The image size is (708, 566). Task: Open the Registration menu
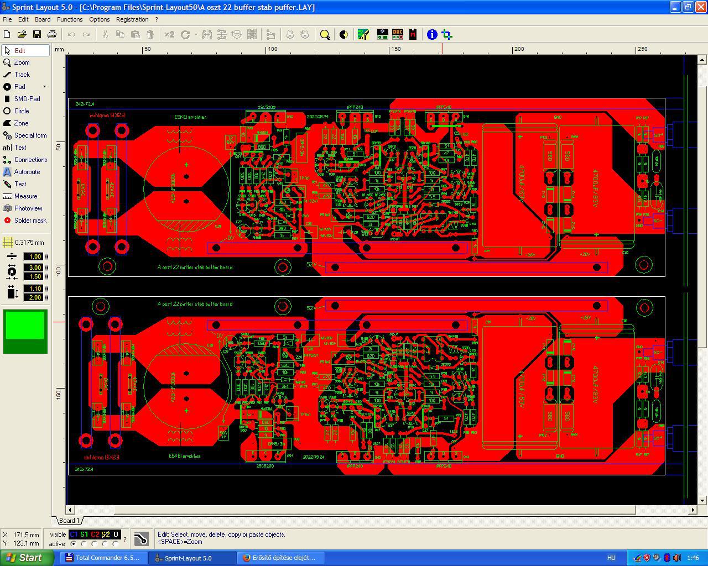click(132, 19)
